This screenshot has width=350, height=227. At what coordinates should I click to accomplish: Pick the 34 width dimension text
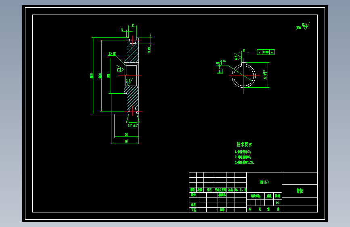[126, 134]
